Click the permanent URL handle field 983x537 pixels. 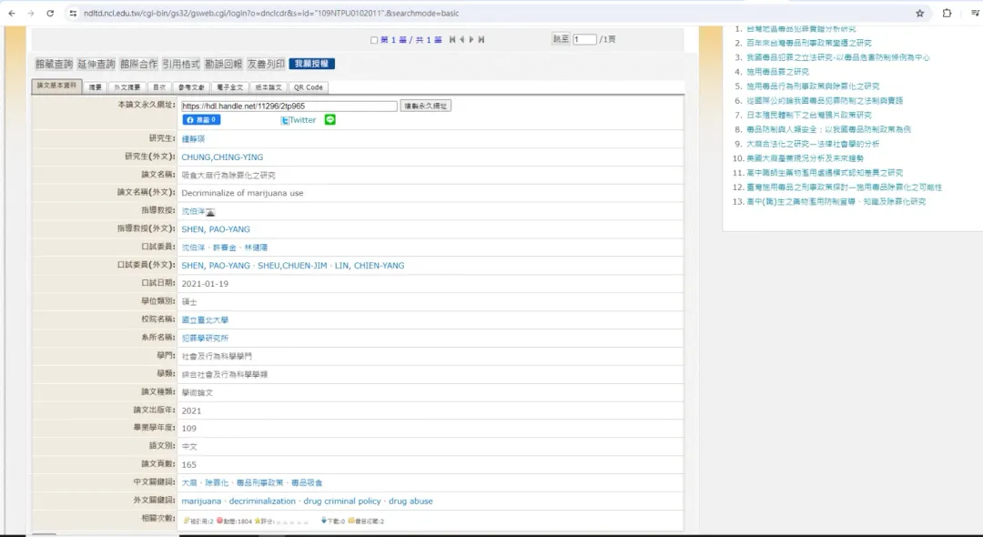click(x=289, y=106)
